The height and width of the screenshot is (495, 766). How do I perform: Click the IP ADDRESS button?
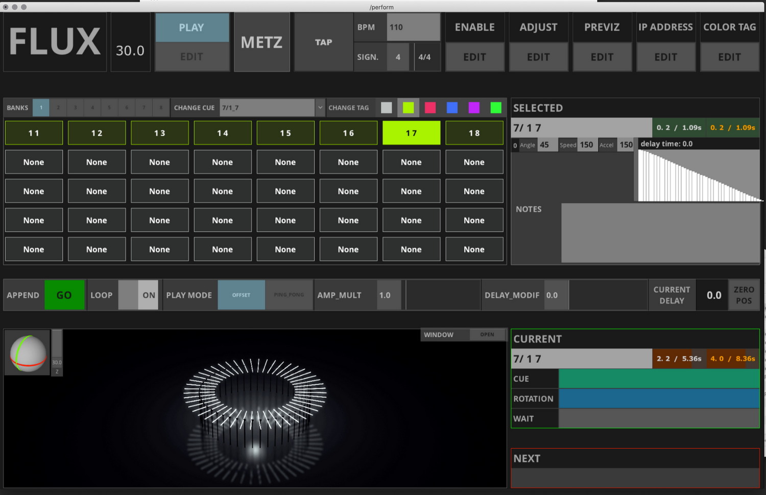[666, 28]
